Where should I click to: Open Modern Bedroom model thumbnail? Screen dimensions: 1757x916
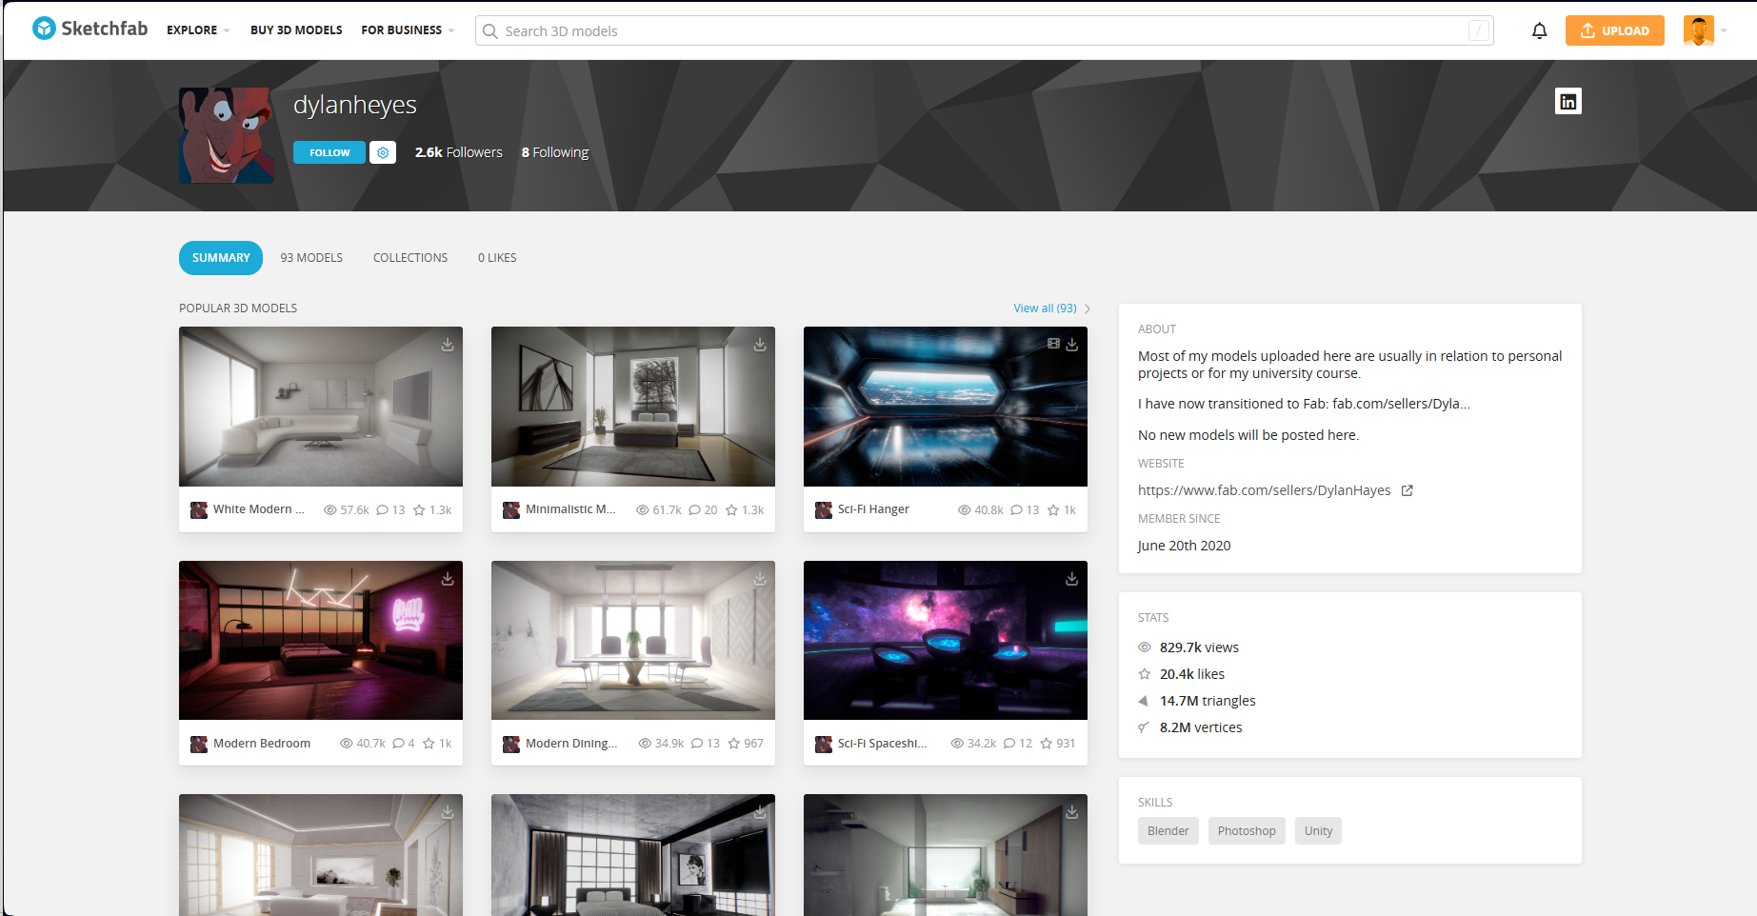[321, 640]
